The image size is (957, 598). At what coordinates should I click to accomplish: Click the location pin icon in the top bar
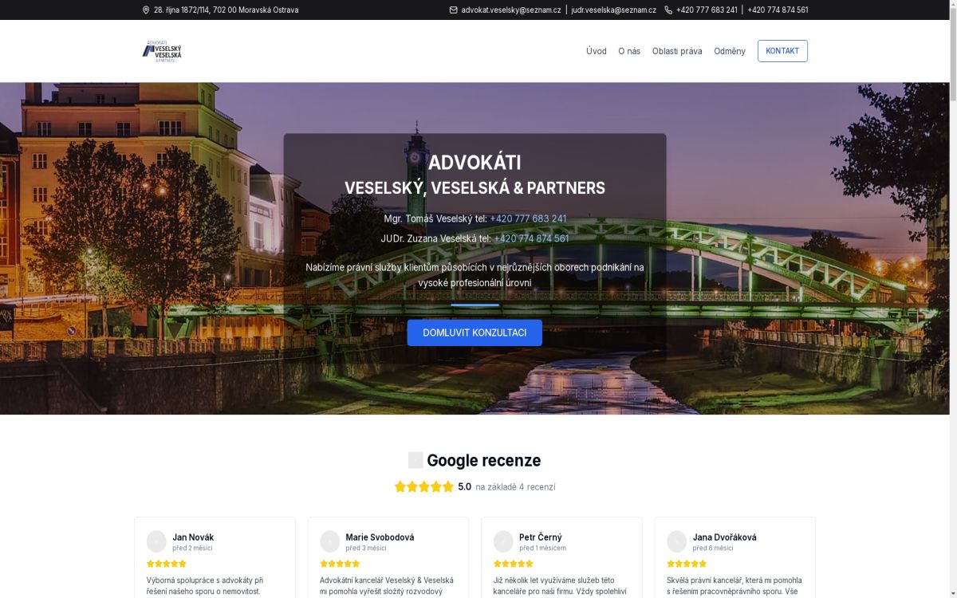pos(144,10)
